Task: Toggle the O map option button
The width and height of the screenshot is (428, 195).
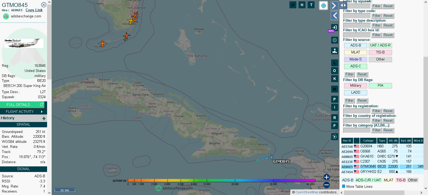Action: (x=335, y=71)
